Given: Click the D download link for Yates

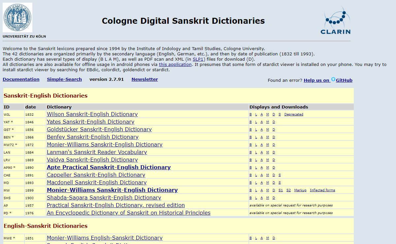Looking at the screenshot, I should (274, 122).
